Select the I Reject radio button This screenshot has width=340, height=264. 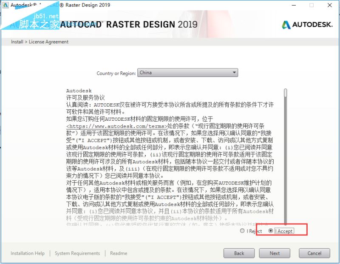pyautogui.click(x=242, y=231)
